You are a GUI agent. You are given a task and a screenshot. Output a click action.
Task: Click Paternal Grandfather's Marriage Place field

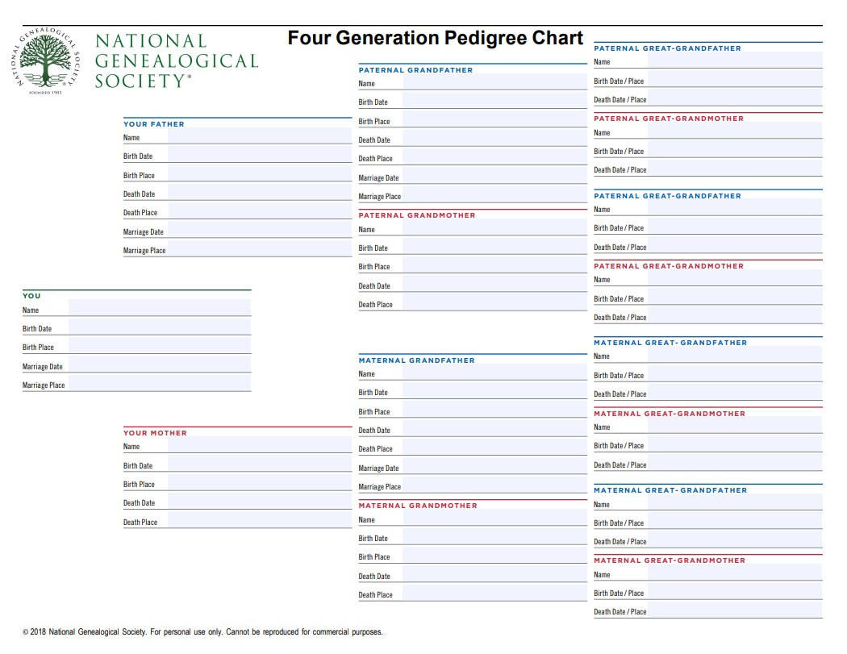click(x=494, y=194)
